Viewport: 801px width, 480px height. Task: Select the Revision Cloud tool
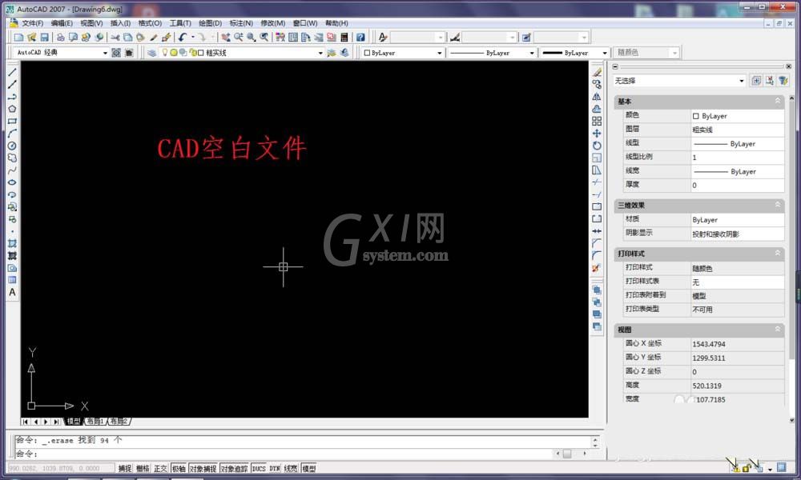[12, 158]
